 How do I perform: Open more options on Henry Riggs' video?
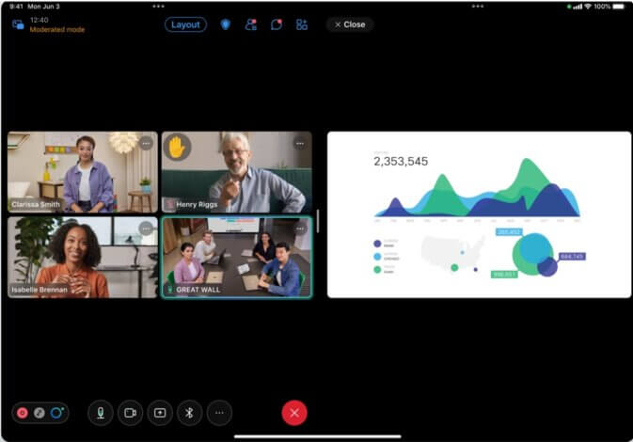click(299, 144)
